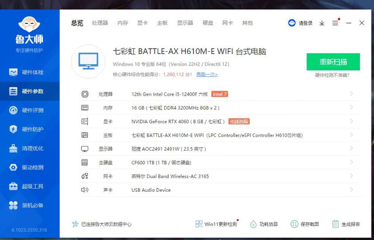The image size is (374, 240).
Task: Click the 硬件检测不准确 help text
Action: [x=332, y=75]
